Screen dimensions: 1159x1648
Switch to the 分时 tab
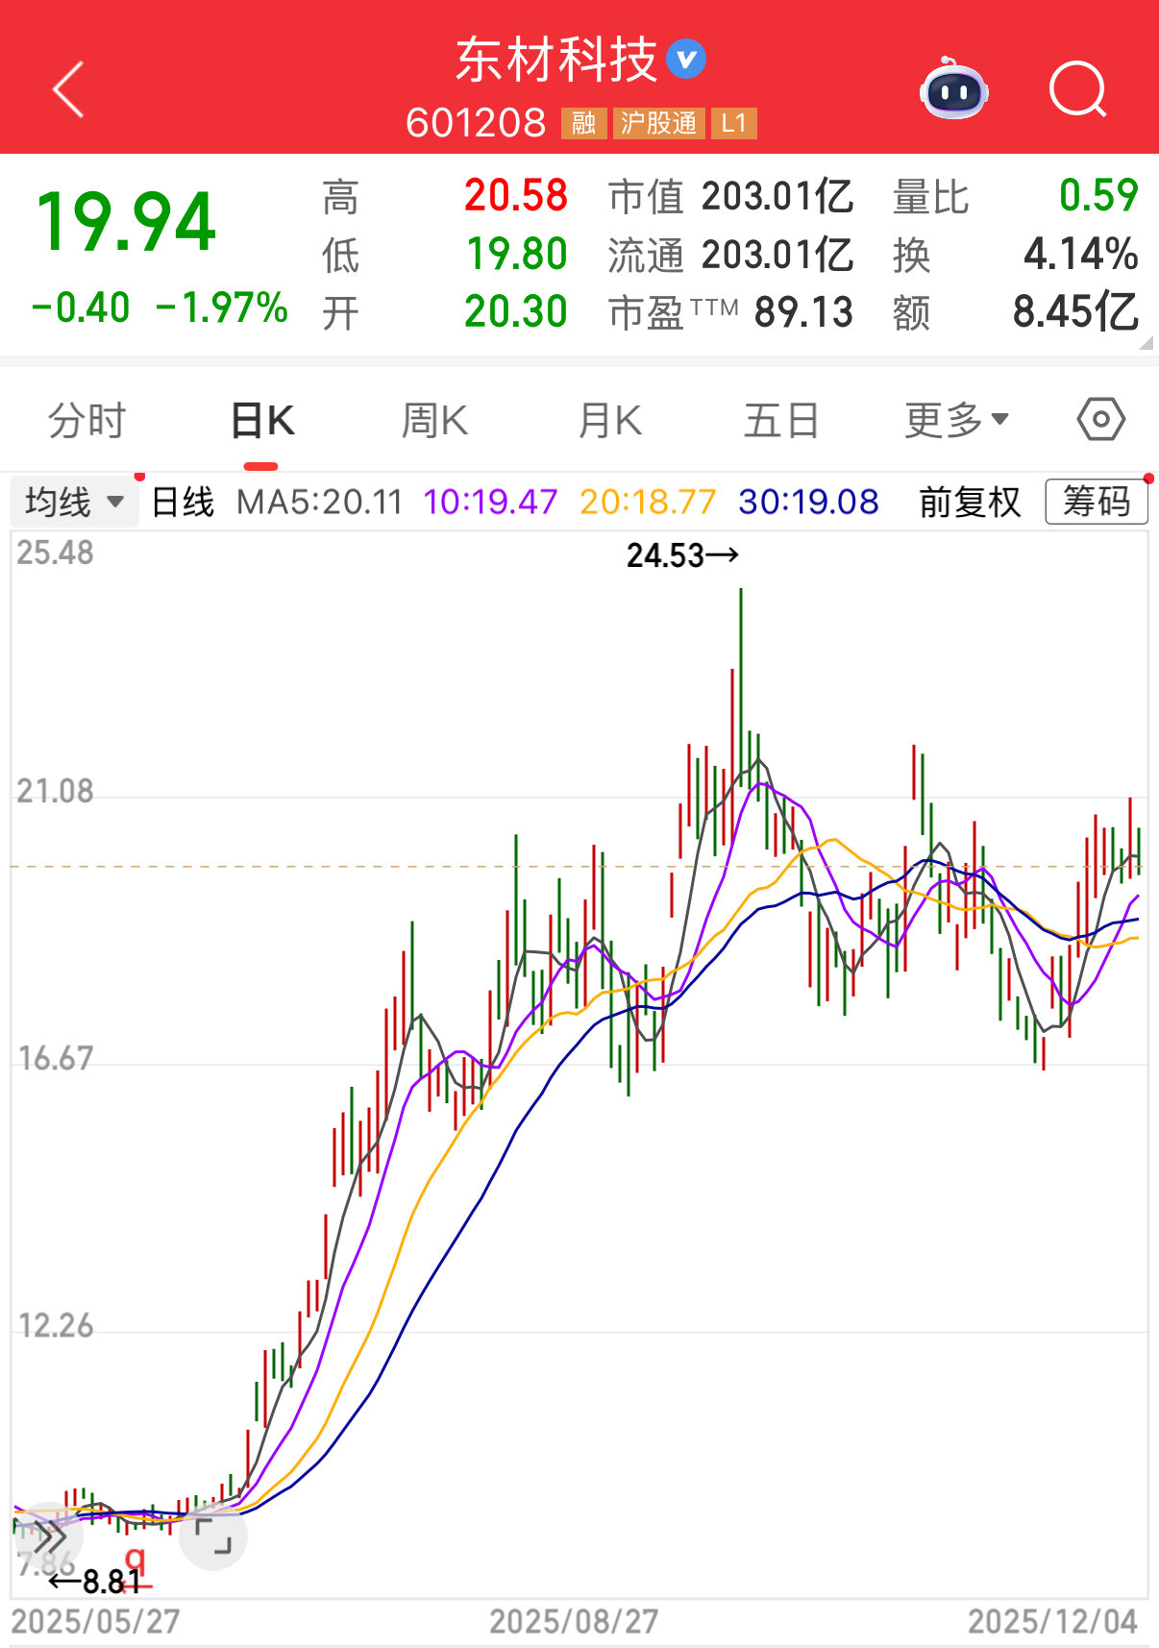pos(86,420)
